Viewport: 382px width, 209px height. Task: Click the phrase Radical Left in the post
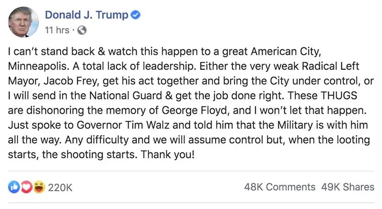click(x=330, y=67)
